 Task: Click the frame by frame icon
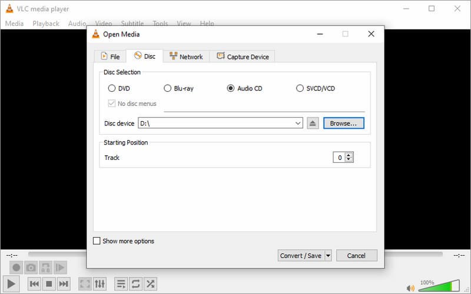click(60, 268)
